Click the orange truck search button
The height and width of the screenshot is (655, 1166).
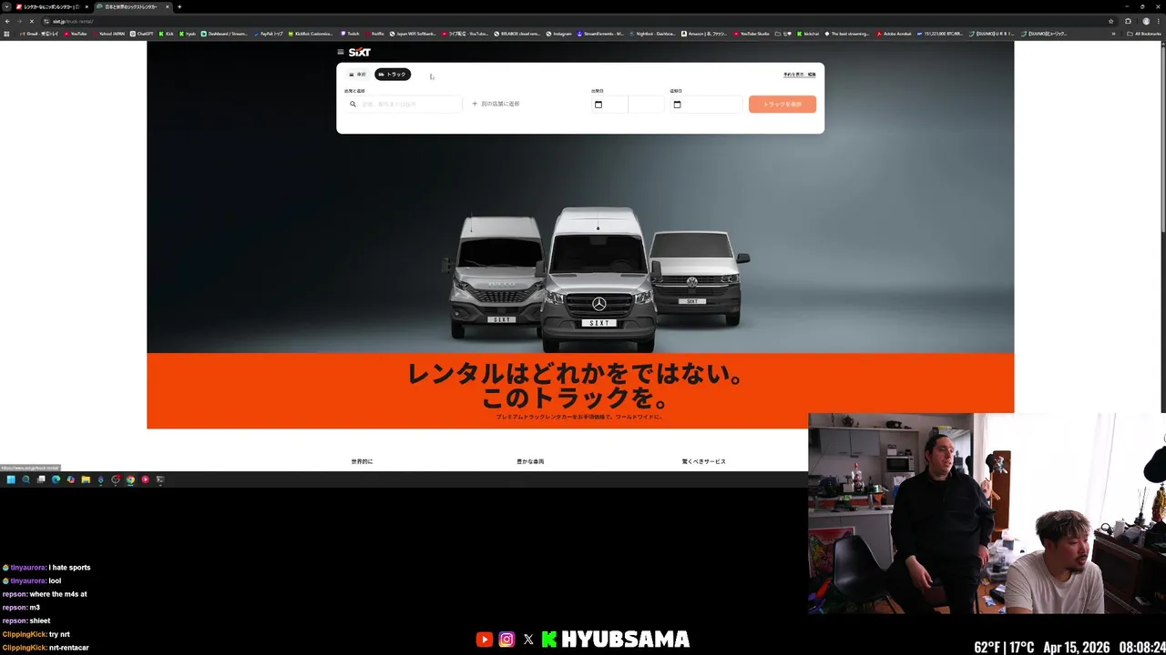coord(782,104)
